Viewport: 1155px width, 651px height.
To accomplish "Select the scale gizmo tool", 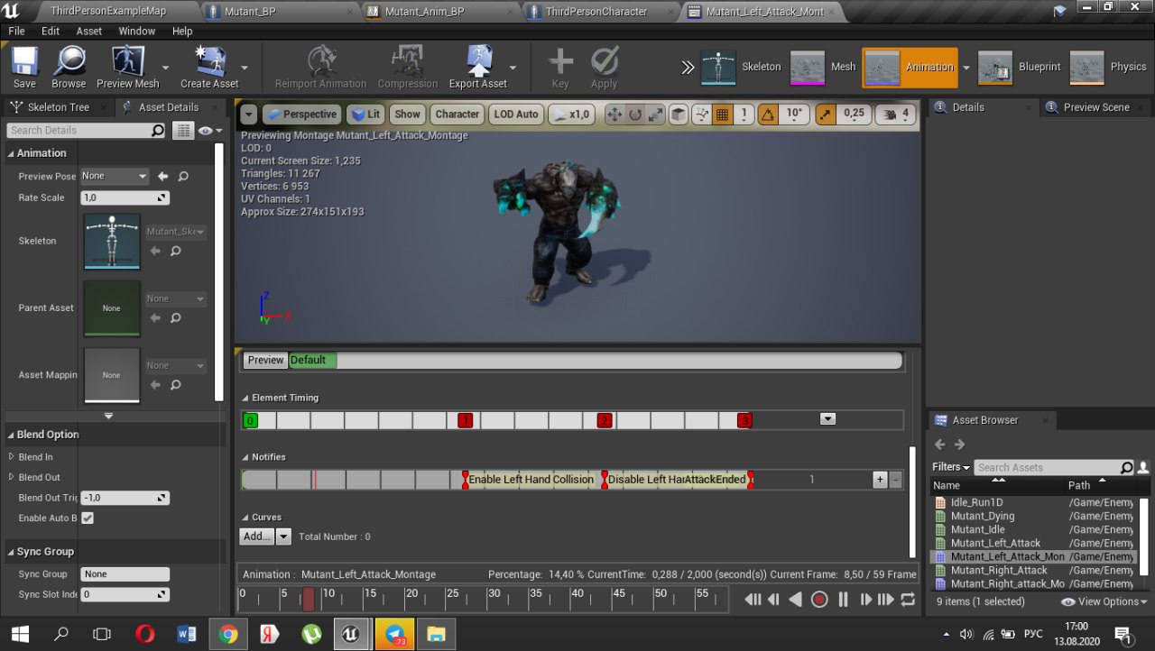I will 656,115.
